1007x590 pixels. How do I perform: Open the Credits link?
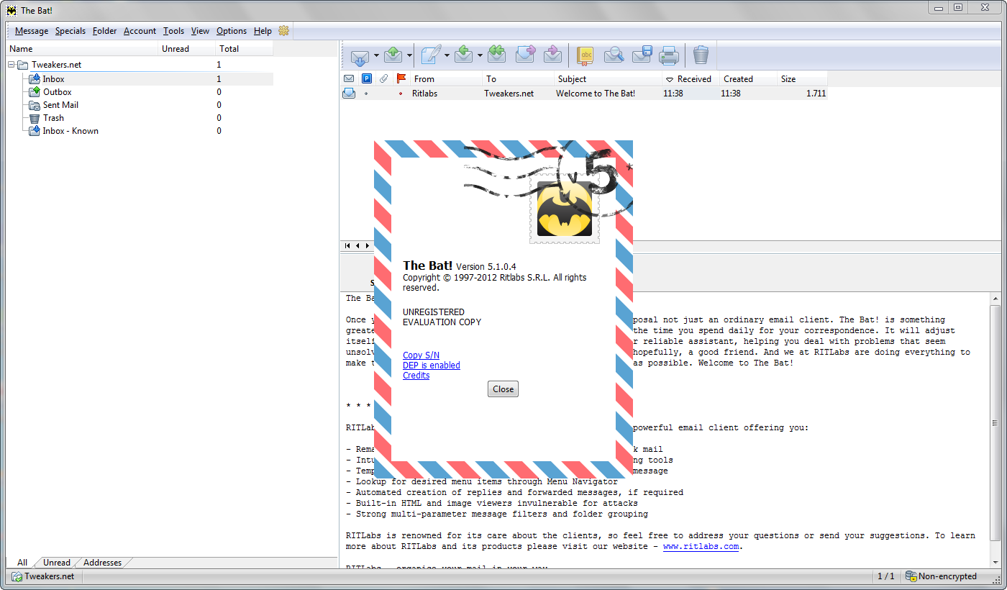(416, 376)
